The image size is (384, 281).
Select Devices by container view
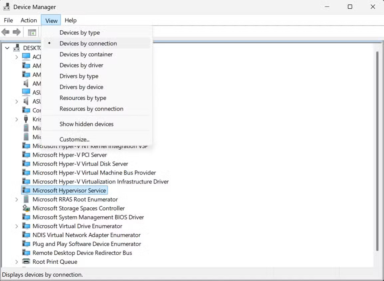[86, 54]
